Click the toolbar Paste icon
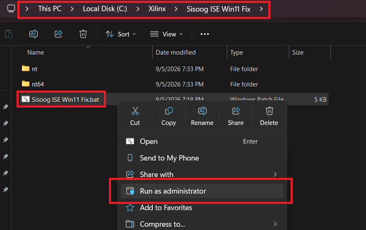The height and width of the screenshot is (230, 366). pyautogui.click(x=9, y=34)
